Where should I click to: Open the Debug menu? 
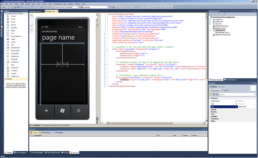pos(28,4)
